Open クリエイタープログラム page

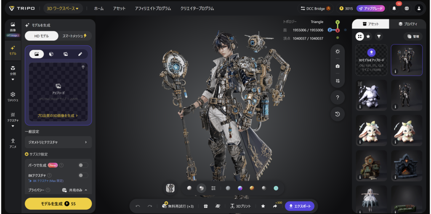coord(197,8)
